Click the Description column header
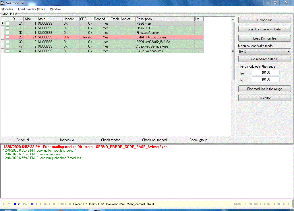The width and height of the screenshot is (294, 211). pyautogui.click(x=165, y=19)
